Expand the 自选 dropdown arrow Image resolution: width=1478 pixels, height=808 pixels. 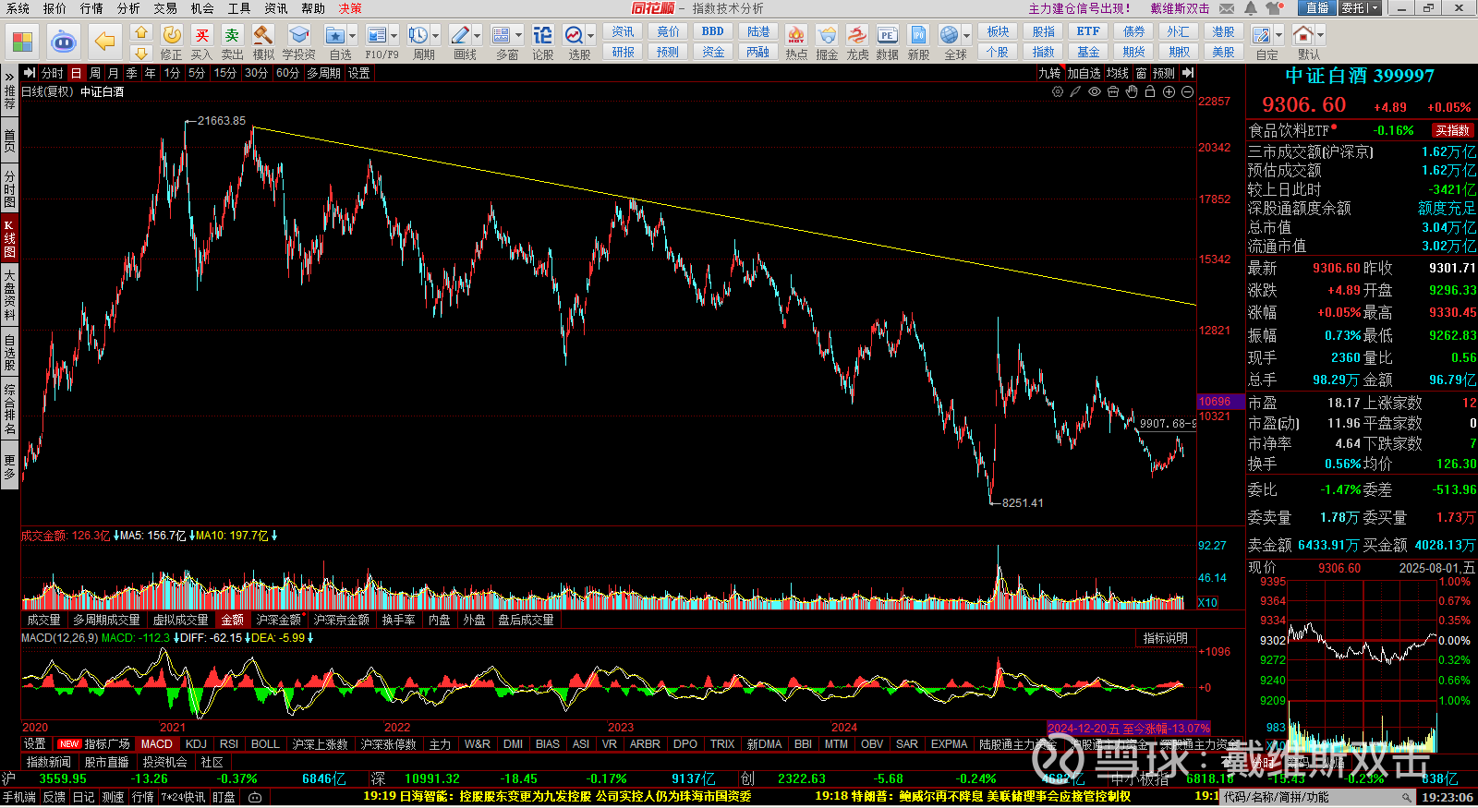coord(352,35)
